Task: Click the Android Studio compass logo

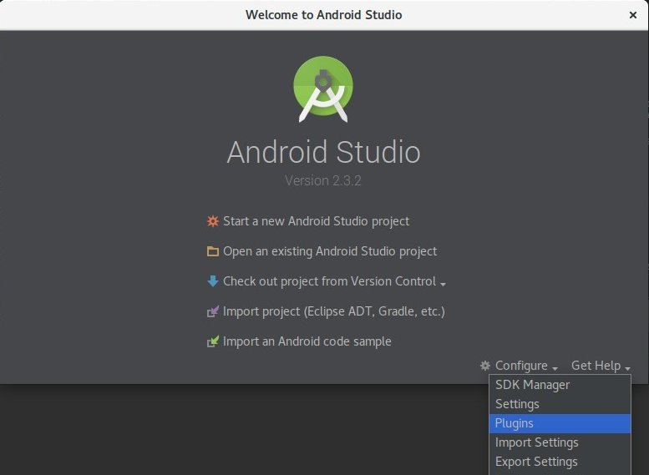Action: 323,88
